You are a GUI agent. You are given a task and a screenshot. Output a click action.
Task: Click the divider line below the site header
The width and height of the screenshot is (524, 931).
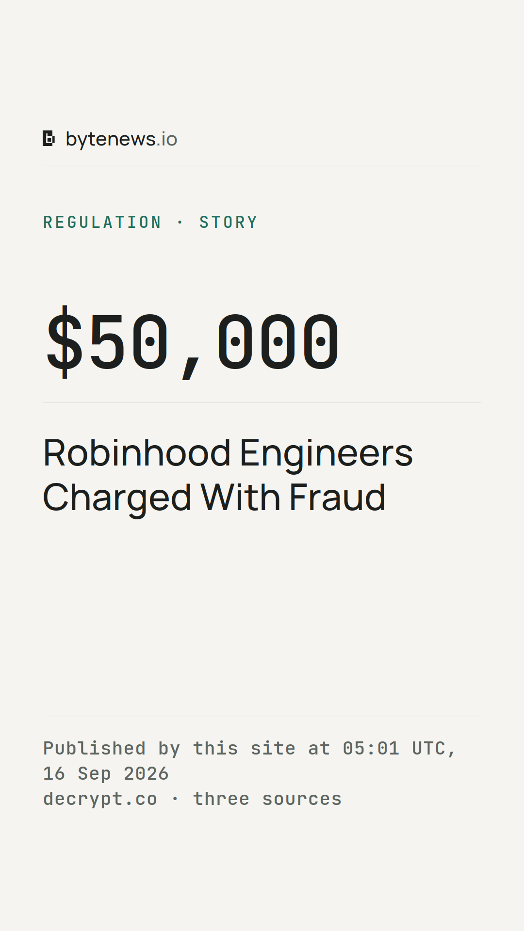(x=262, y=165)
